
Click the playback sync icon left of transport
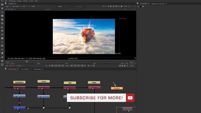click(46, 66)
